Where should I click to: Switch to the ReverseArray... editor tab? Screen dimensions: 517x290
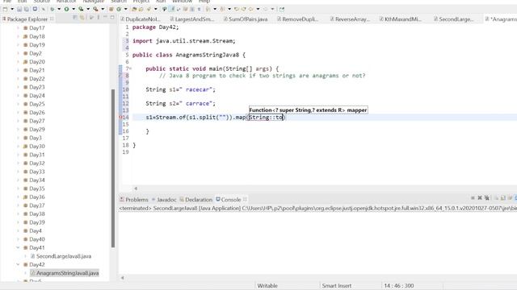(x=350, y=19)
